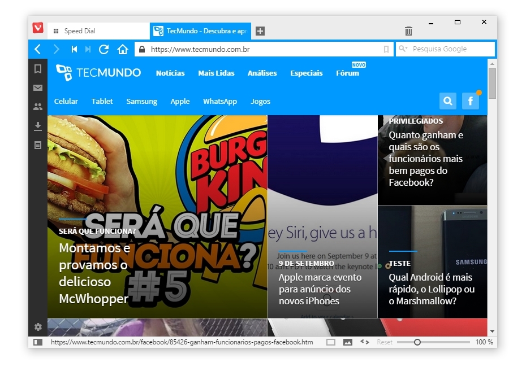
Task: Open the Análises section
Action: pyautogui.click(x=262, y=73)
